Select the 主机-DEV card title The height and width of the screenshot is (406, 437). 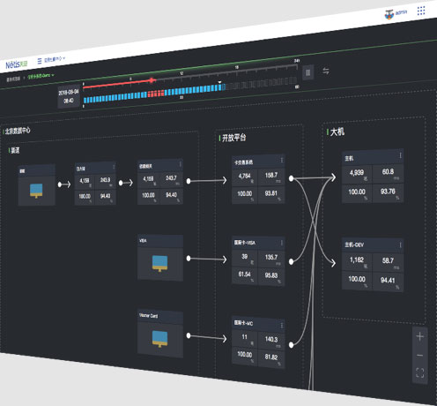[354, 244]
